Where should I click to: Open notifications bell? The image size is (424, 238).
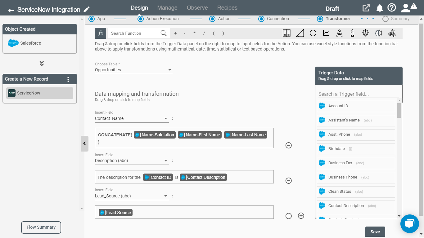point(380,8)
